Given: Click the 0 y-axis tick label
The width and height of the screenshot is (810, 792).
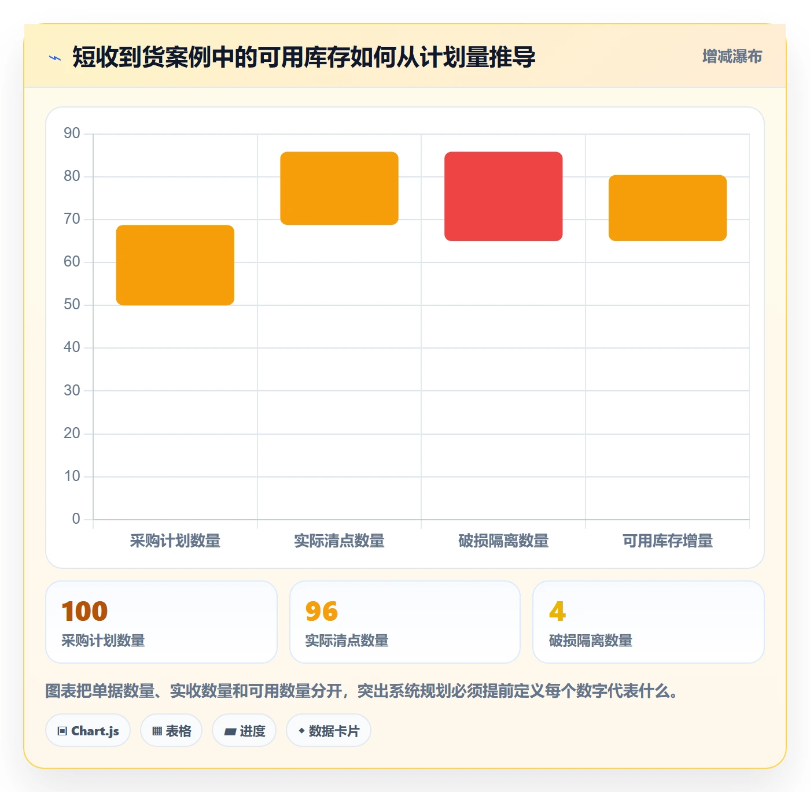Looking at the screenshot, I should coord(76,519).
